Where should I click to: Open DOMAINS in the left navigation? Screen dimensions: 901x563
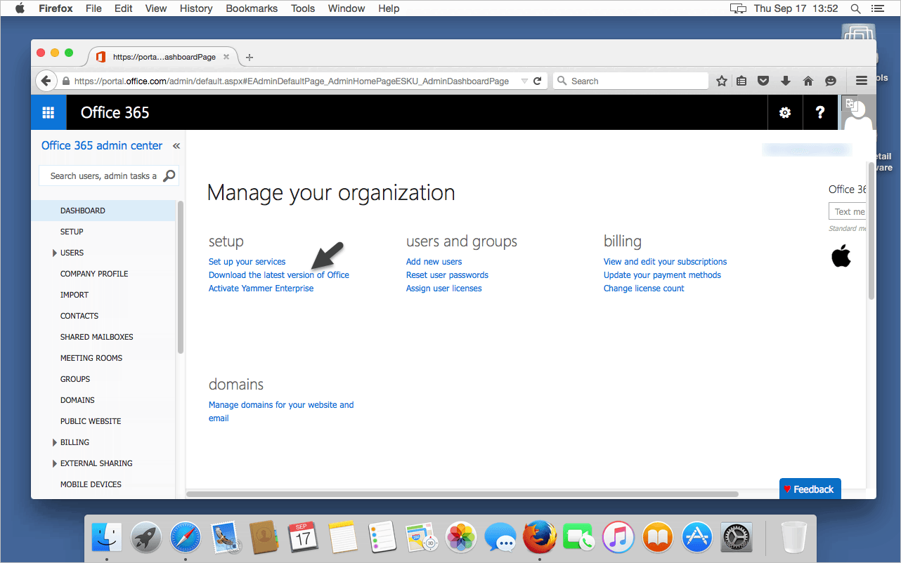[77, 400]
